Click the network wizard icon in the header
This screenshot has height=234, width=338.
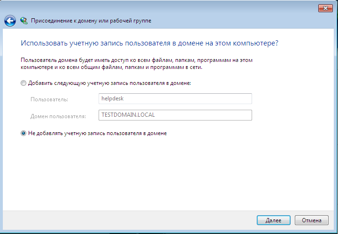[x=24, y=21]
